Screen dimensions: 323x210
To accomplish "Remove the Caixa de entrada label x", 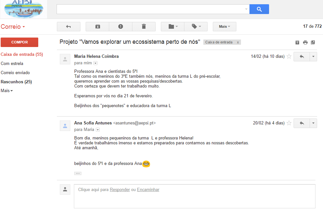I will coord(238,42).
